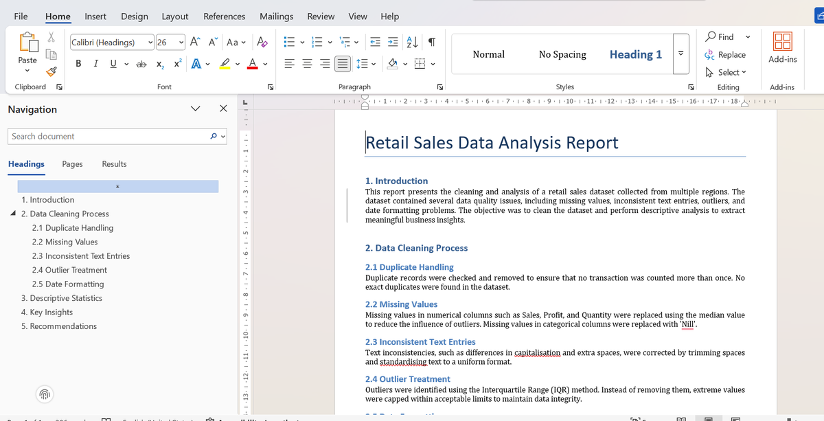Open the Font dialog launcher

271,87
